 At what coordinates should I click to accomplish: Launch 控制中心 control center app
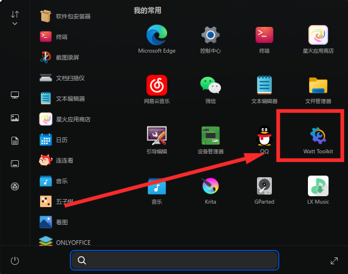211,39
